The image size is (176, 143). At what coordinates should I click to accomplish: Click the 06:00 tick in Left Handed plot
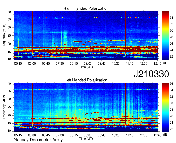32,135
